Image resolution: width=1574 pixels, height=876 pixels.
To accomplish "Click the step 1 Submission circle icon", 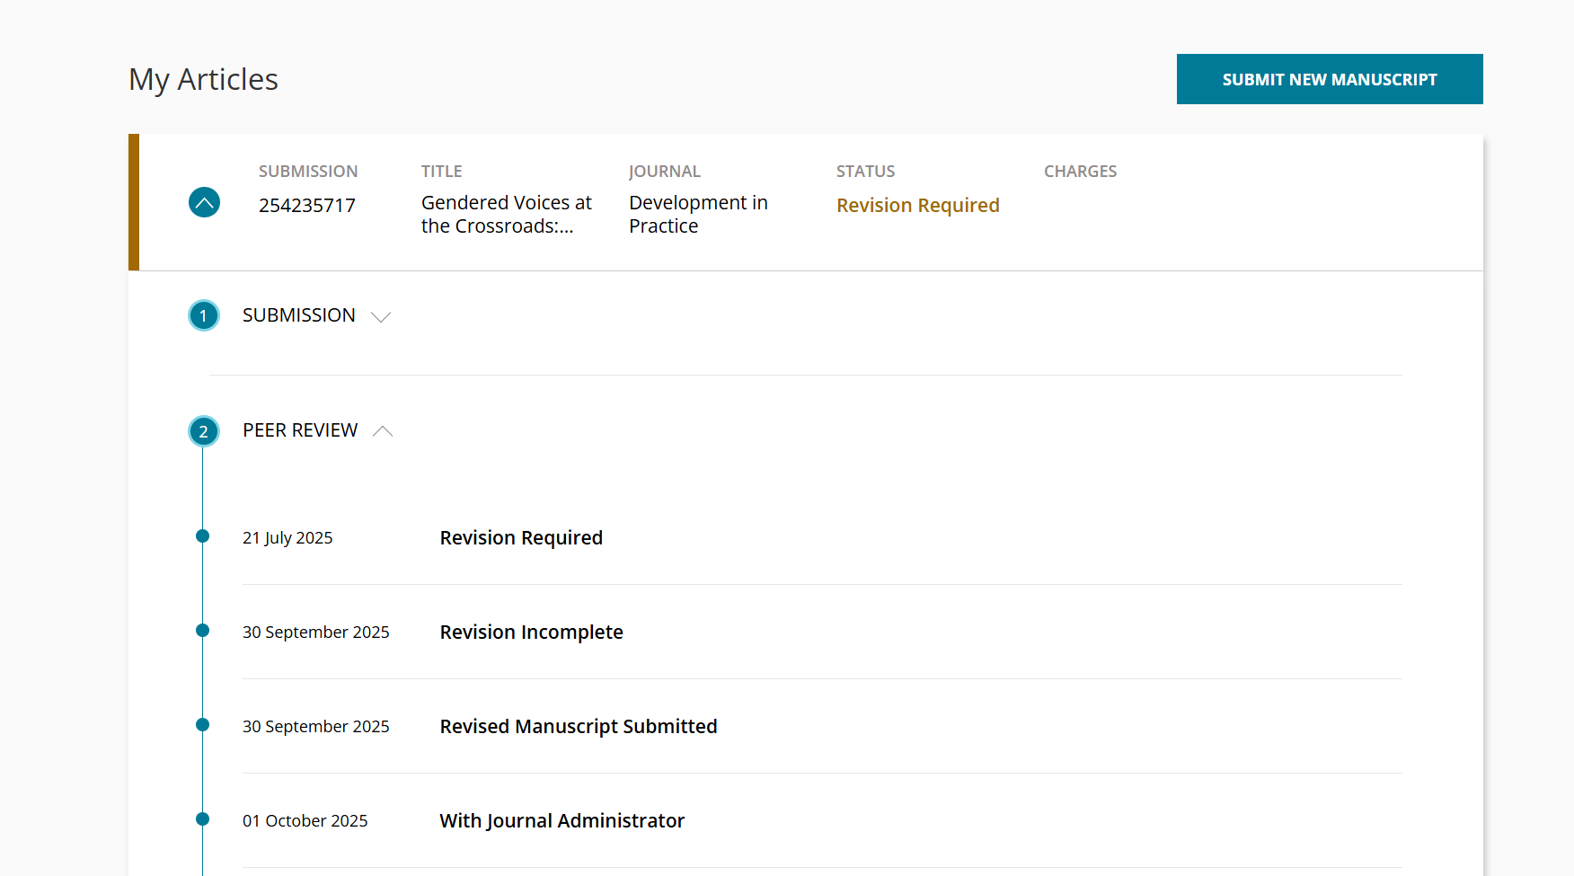I will (x=203, y=315).
